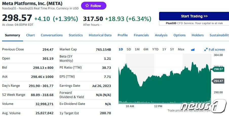Click the 294.47 previous close chart marker
Image resolution: width=229 pixels, height=116 pixels.
pos(218,81)
